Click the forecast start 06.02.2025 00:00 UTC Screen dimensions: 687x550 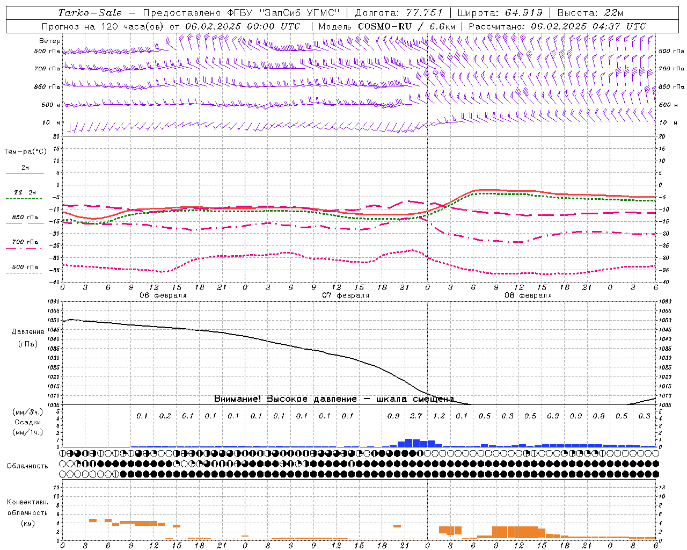tap(243, 26)
